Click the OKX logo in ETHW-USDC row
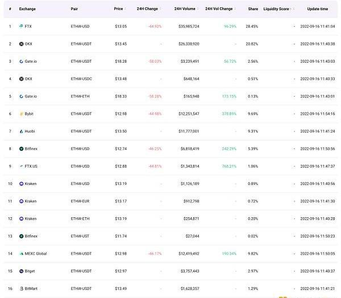The width and height of the screenshot is (341, 298). pos(21,79)
